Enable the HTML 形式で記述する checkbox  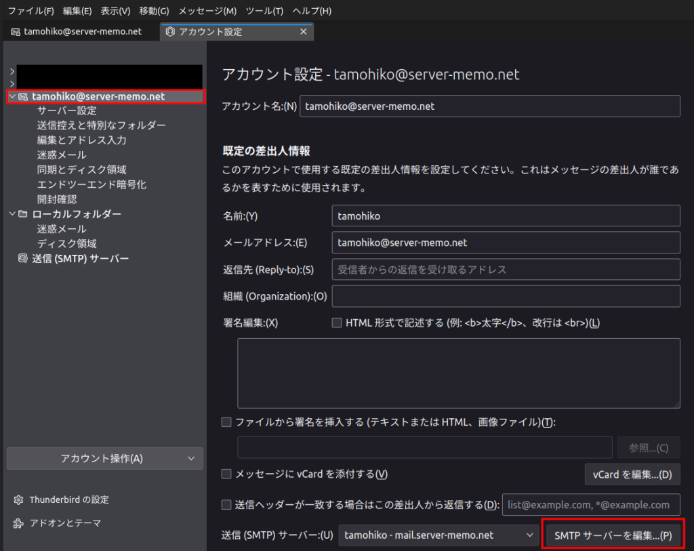[337, 323]
